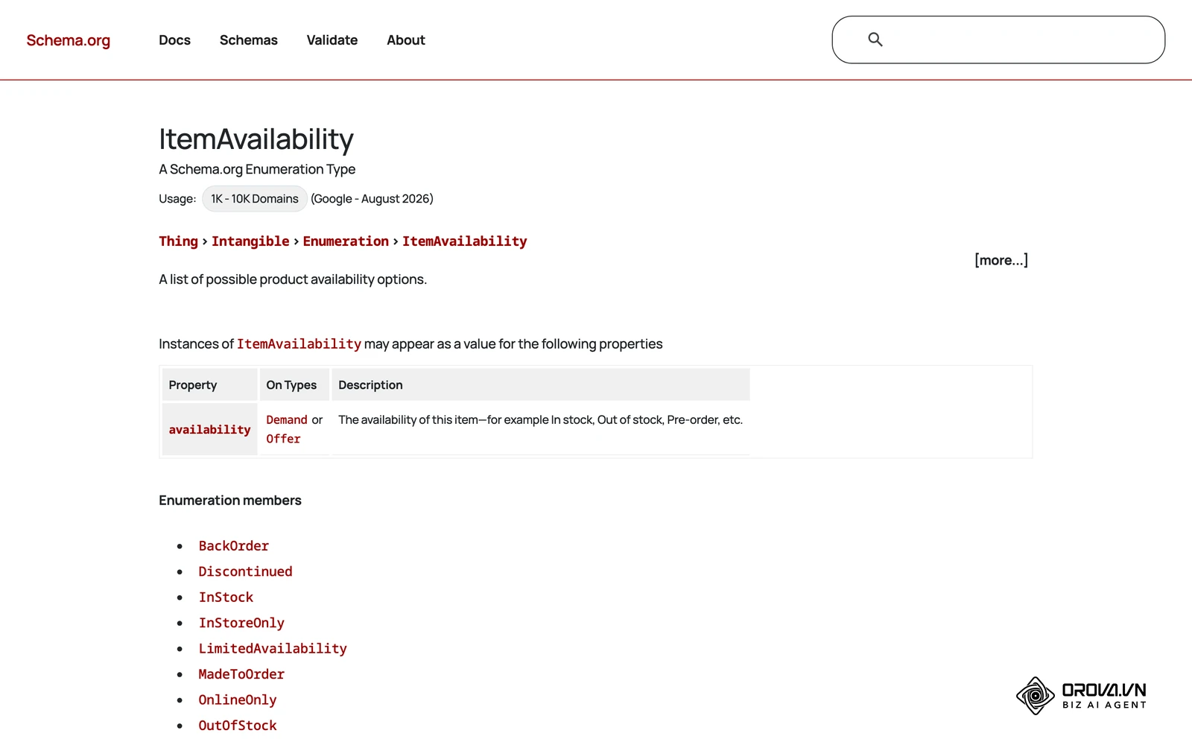Image resolution: width=1192 pixels, height=745 pixels.
Task: Open the LimitedAvailability member link
Action: click(x=273, y=649)
